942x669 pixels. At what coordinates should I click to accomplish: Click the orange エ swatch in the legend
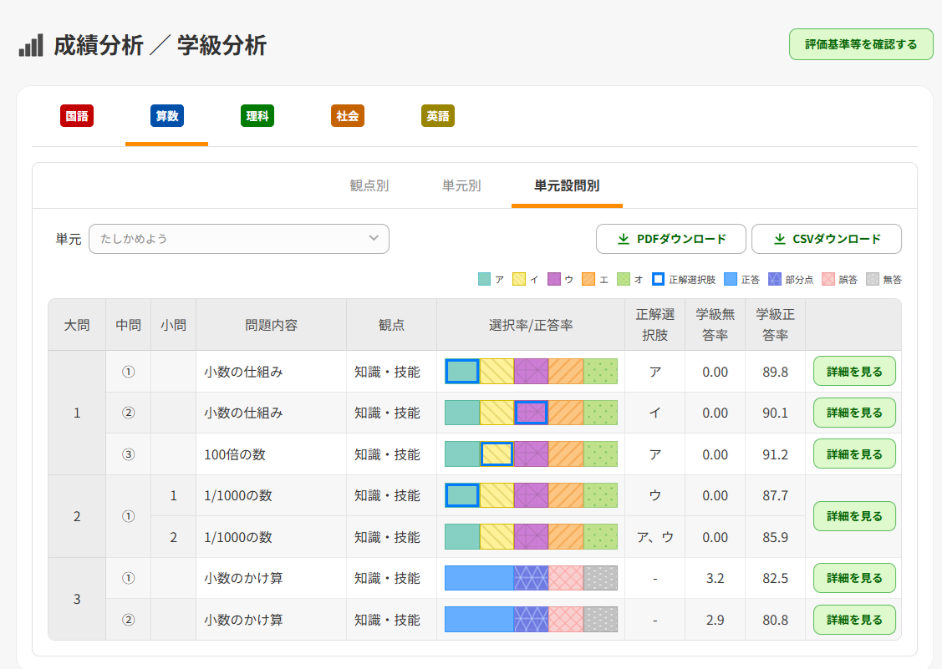[x=588, y=279]
